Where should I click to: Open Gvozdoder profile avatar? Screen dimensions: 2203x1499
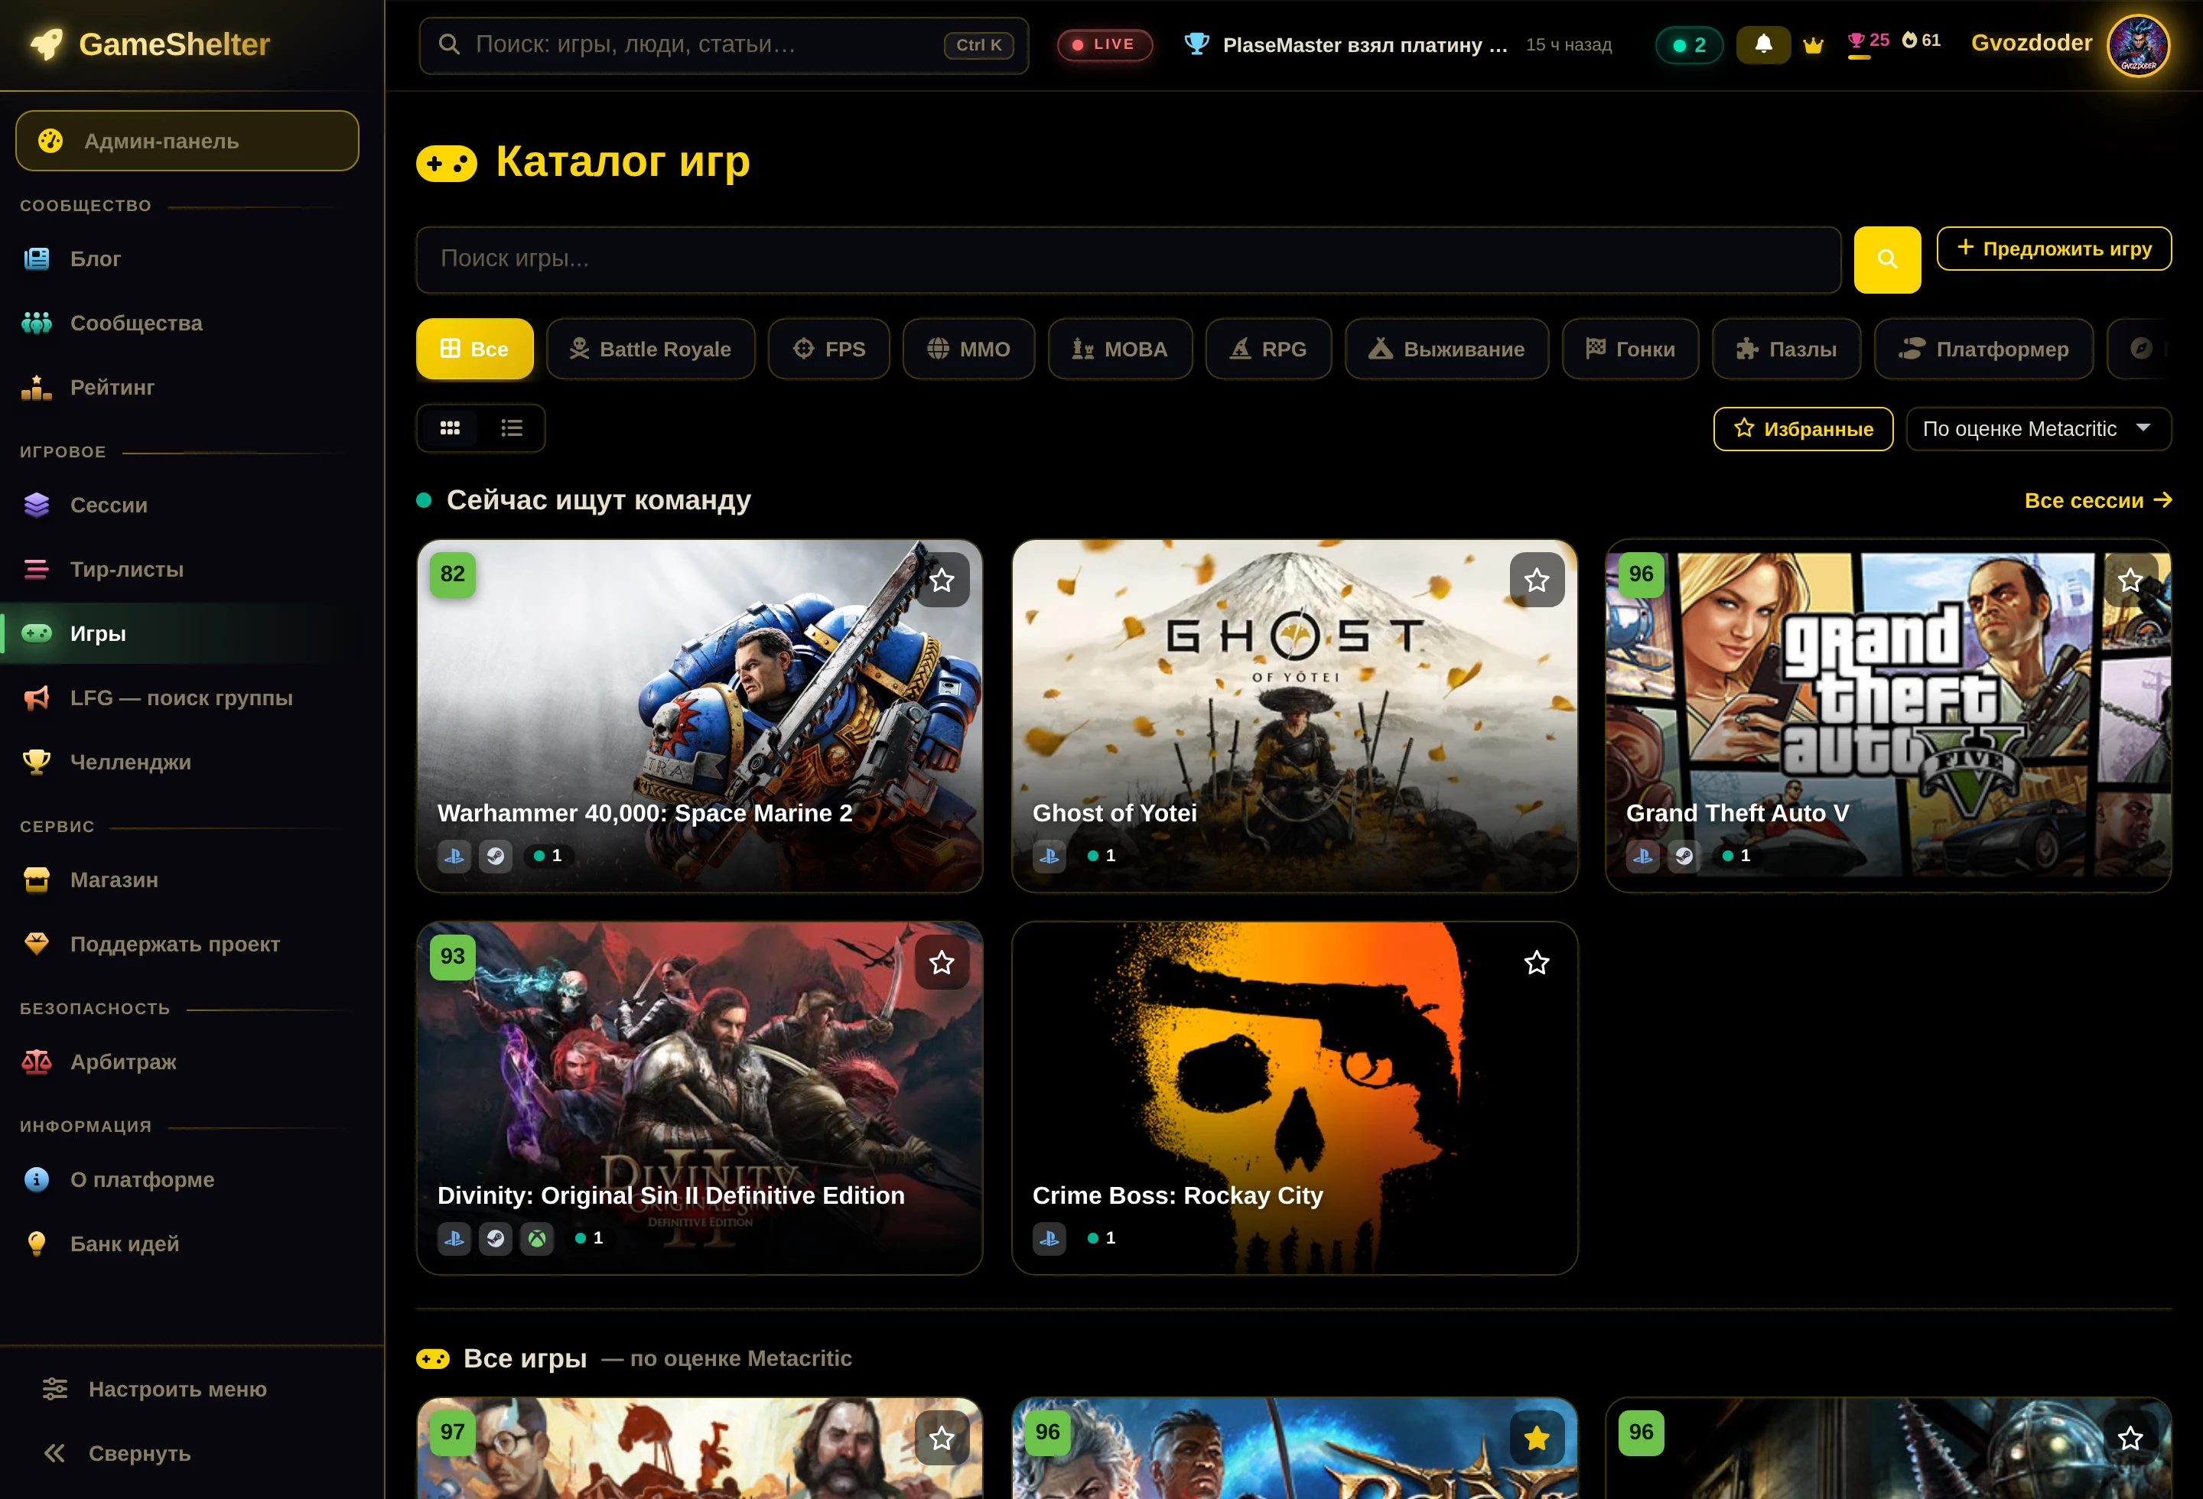click(2137, 44)
